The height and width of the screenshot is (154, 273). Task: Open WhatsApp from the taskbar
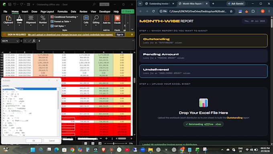(119, 150)
